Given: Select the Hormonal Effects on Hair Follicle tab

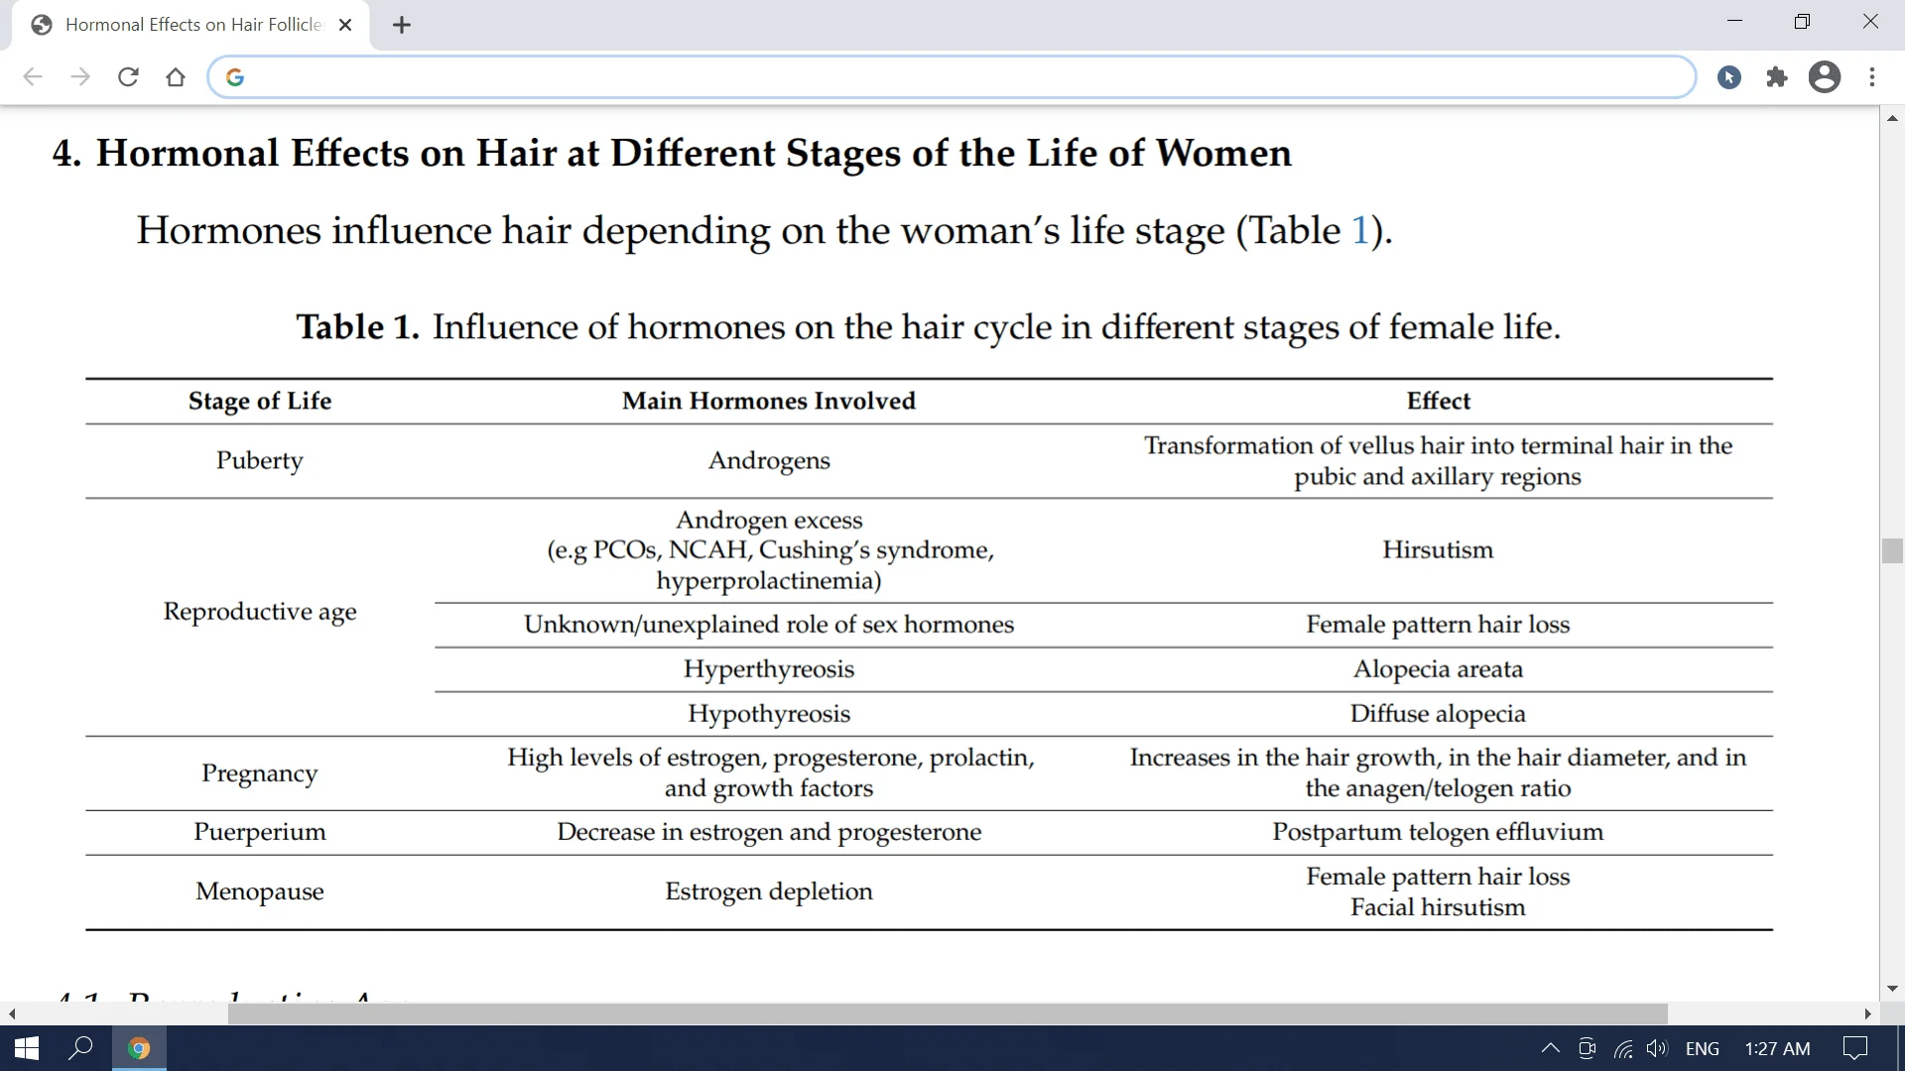Looking at the screenshot, I should pos(190,25).
